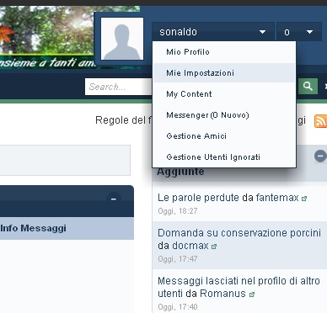Toggle the sonaldo user menu arrow
The height and width of the screenshot is (313, 327).
pos(262,32)
